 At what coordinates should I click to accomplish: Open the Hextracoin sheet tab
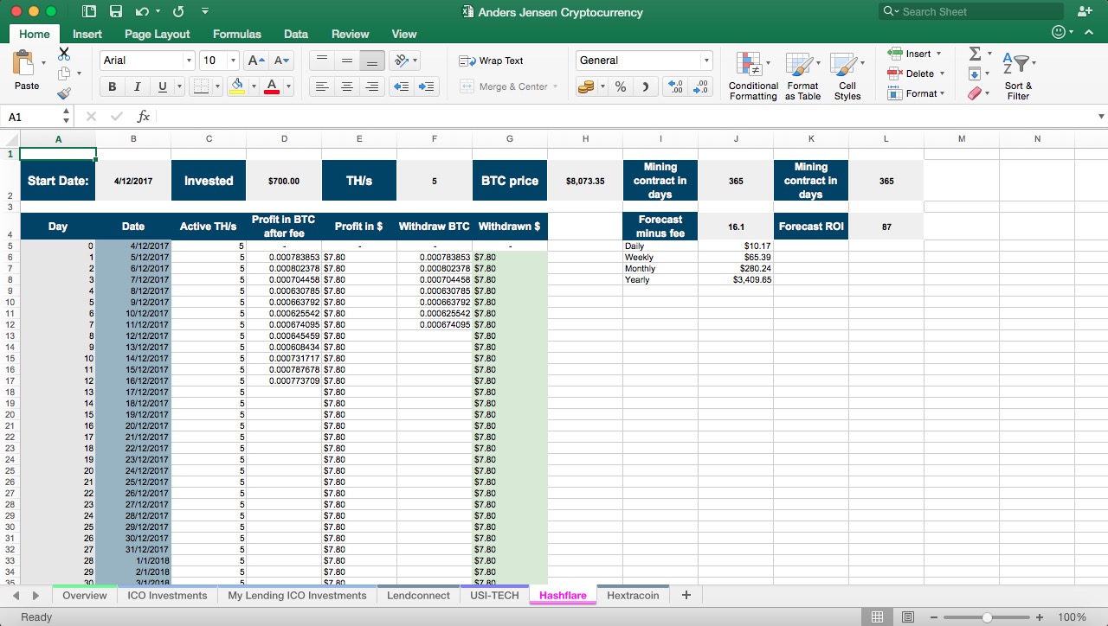[x=633, y=595]
